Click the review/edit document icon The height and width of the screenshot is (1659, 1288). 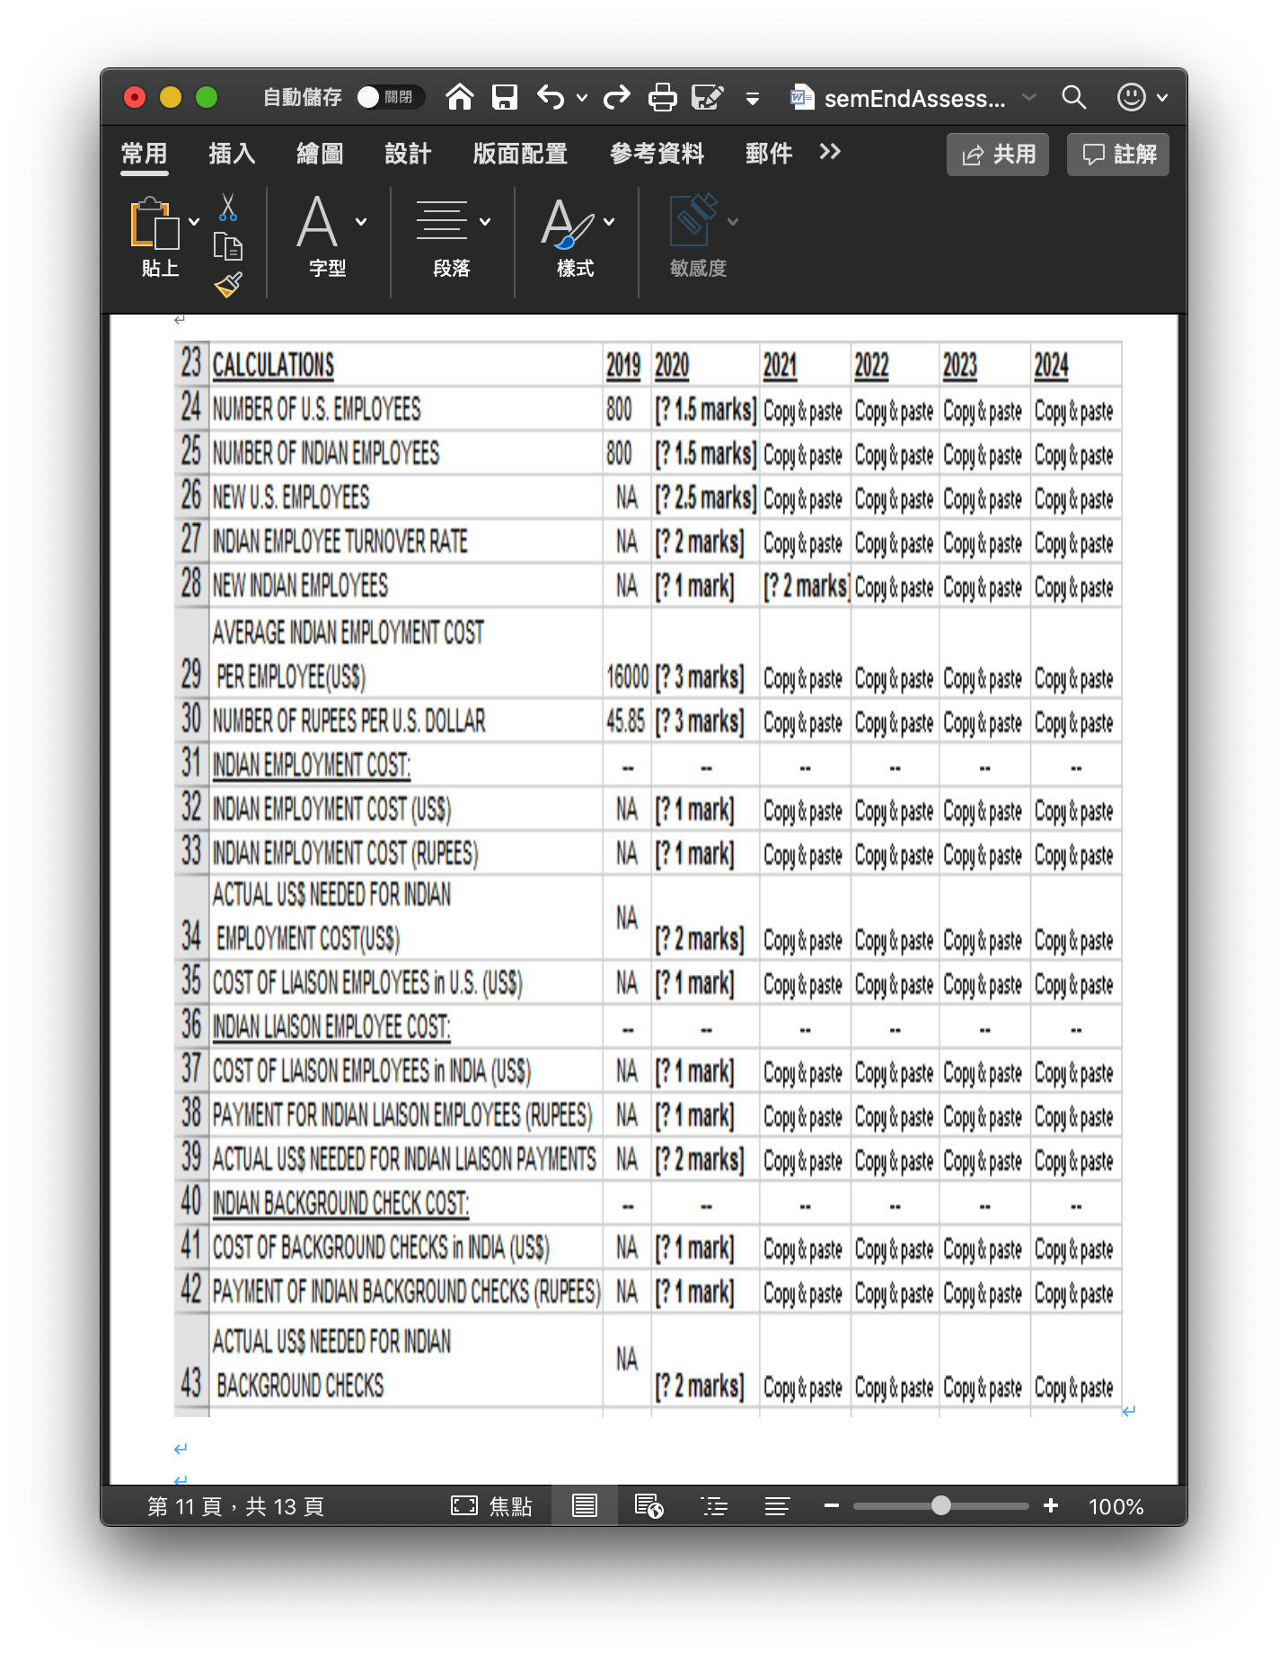tap(708, 97)
